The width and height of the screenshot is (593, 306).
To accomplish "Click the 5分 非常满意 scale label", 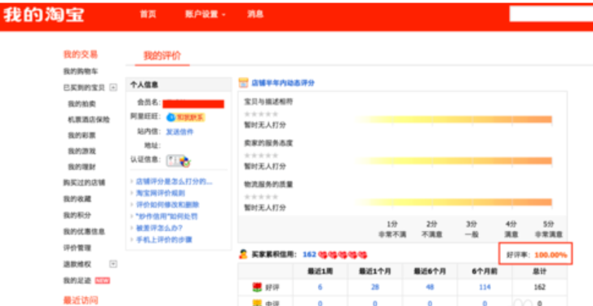I will pyautogui.click(x=548, y=229).
